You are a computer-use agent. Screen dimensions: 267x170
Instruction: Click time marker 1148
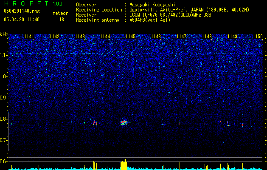tap(207, 37)
